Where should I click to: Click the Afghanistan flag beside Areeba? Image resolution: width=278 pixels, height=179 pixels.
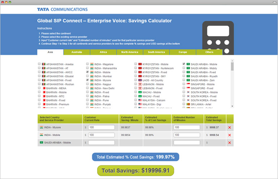pos(43,64)
